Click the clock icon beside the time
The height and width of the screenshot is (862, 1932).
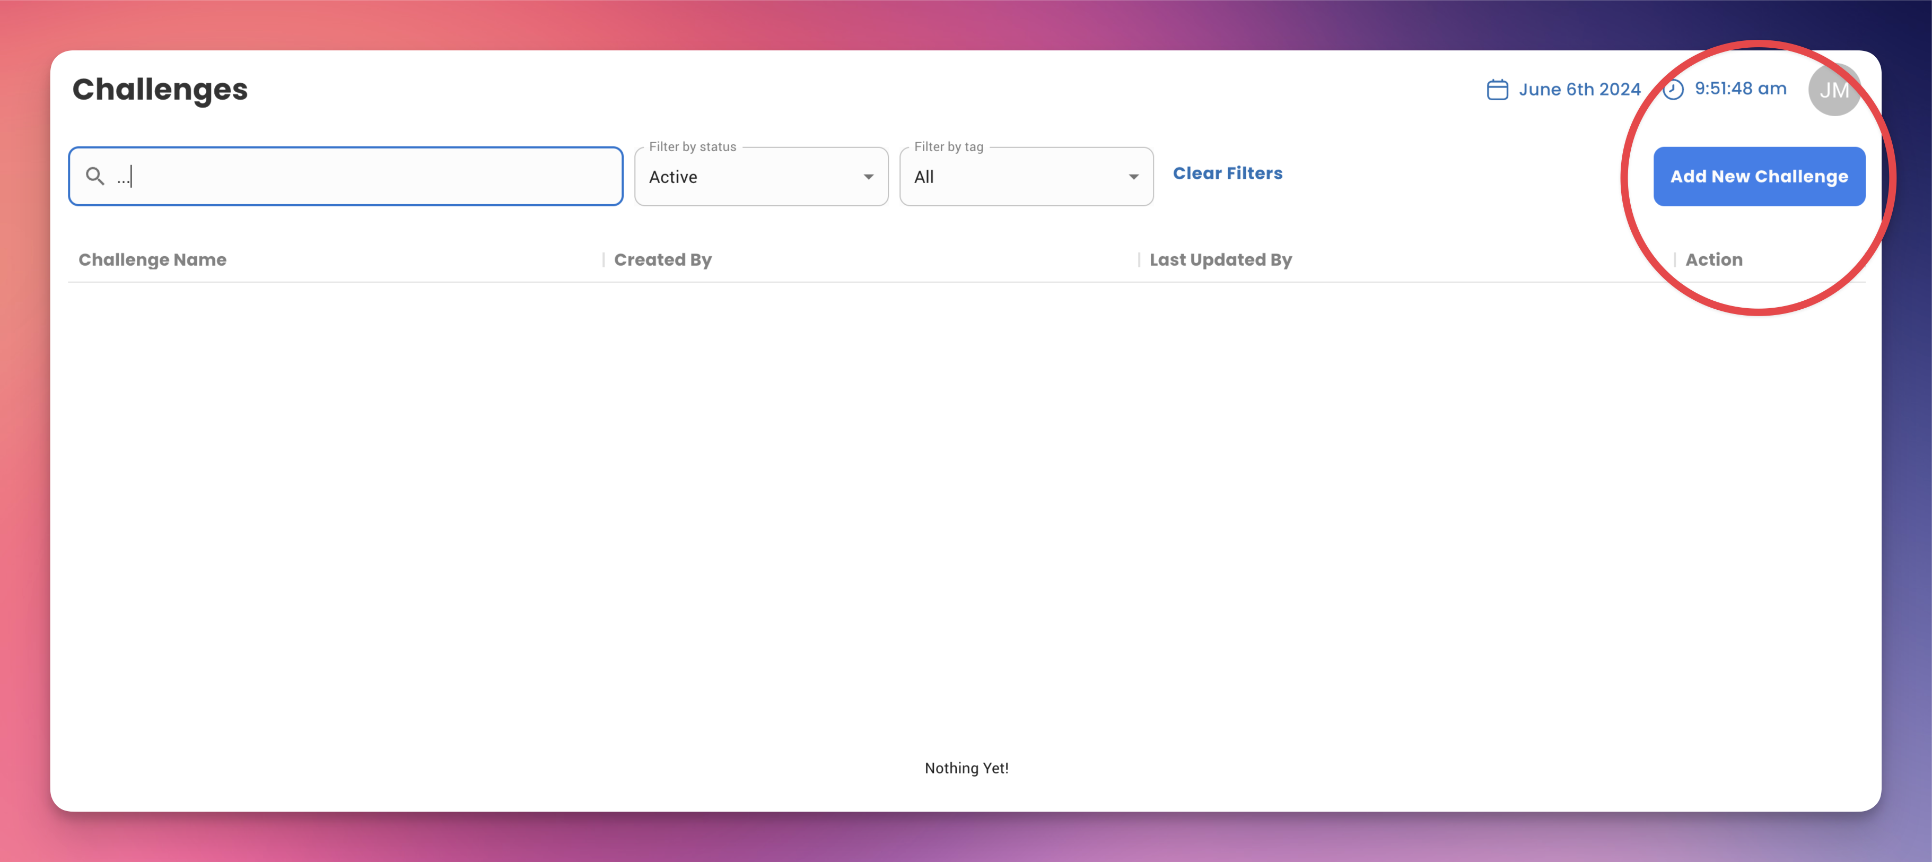[x=1673, y=89]
